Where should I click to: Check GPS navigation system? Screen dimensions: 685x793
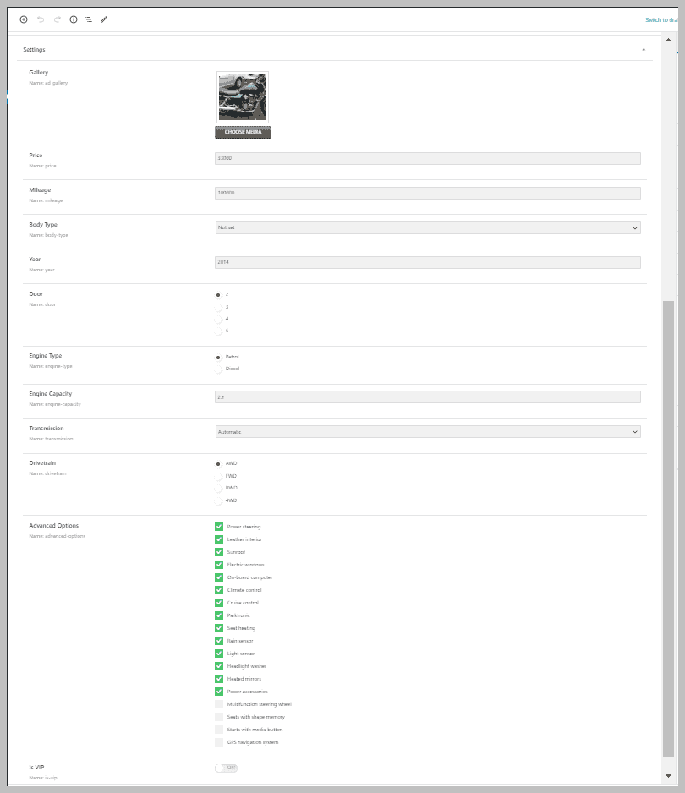[219, 742]
